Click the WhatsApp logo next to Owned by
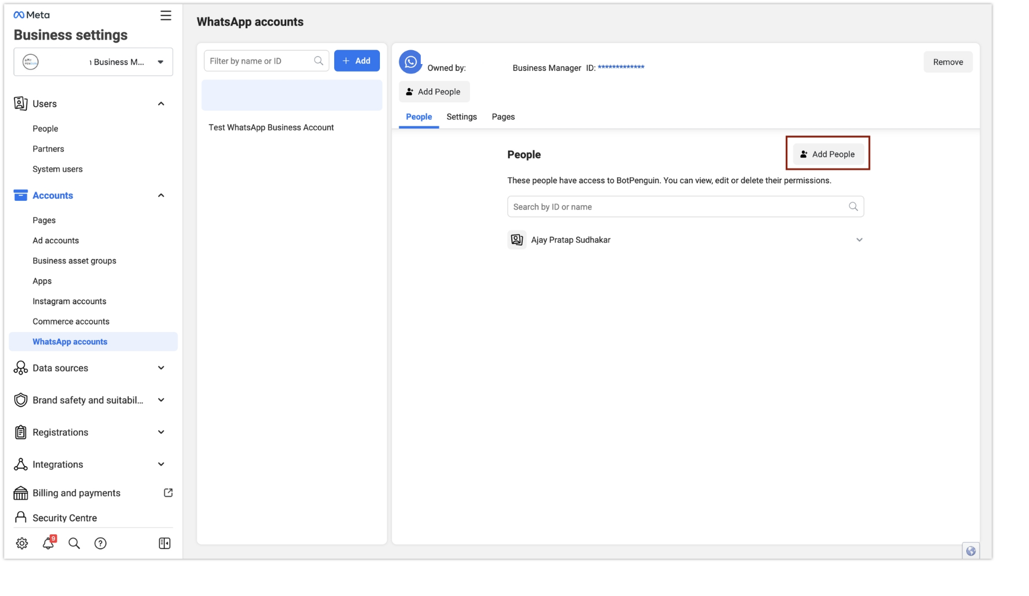 [410, 62]
